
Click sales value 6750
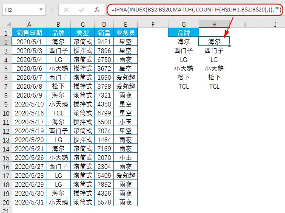[104, 59]
